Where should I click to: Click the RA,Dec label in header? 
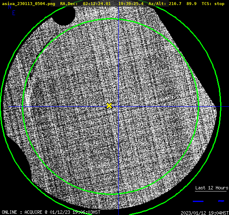(69, 3)
